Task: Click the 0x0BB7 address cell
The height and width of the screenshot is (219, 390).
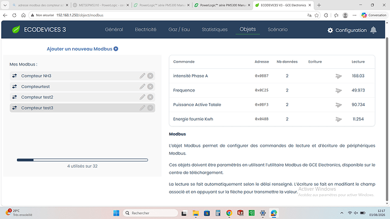Action: (x=262, y=76)
